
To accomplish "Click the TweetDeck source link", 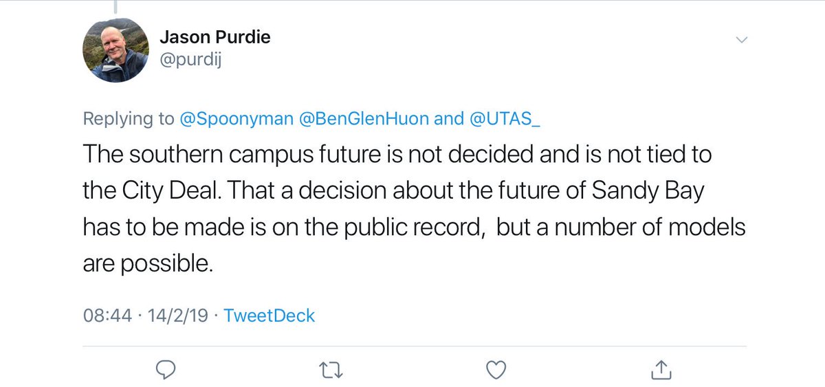I will pyautogui.click(x=270, y=316).
